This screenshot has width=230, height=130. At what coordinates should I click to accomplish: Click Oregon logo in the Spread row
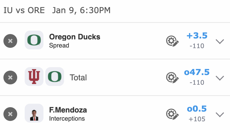click(34, 40)
